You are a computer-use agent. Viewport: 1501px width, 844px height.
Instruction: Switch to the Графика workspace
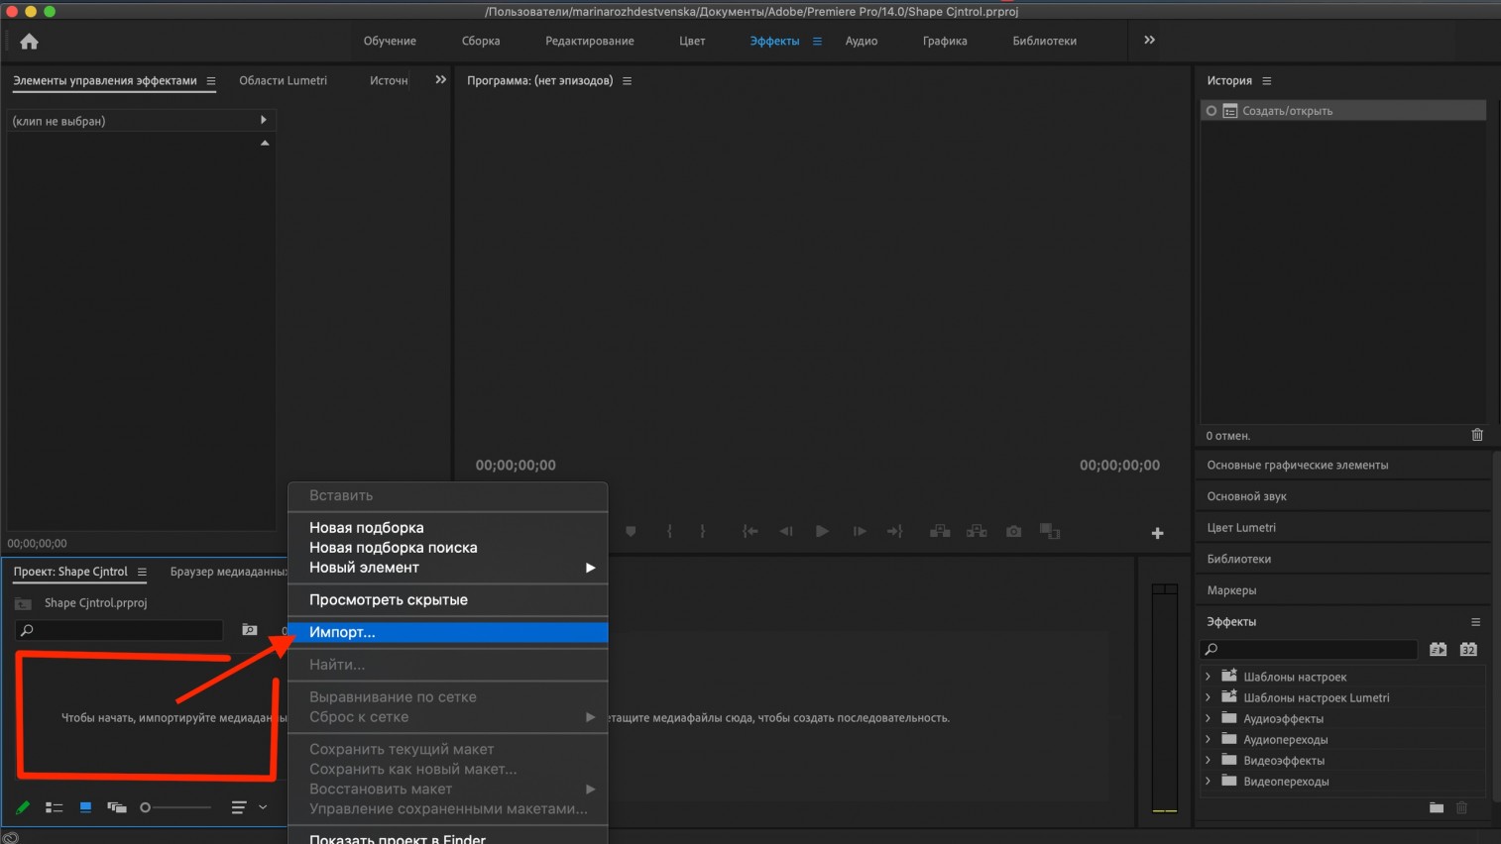(x=945, y=42)
